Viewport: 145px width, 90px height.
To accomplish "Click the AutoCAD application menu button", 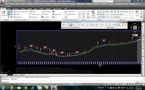I will coord(2,2).
